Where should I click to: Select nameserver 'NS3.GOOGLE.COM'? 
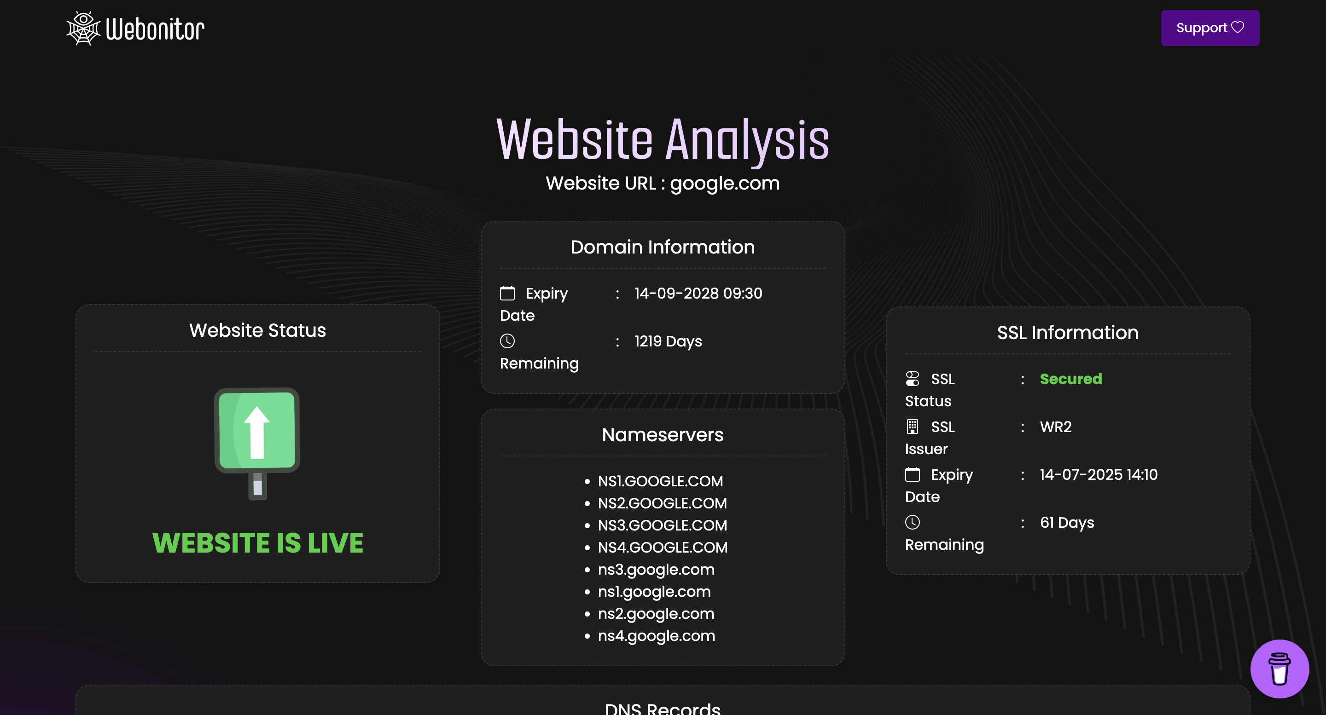coord(663,525)
